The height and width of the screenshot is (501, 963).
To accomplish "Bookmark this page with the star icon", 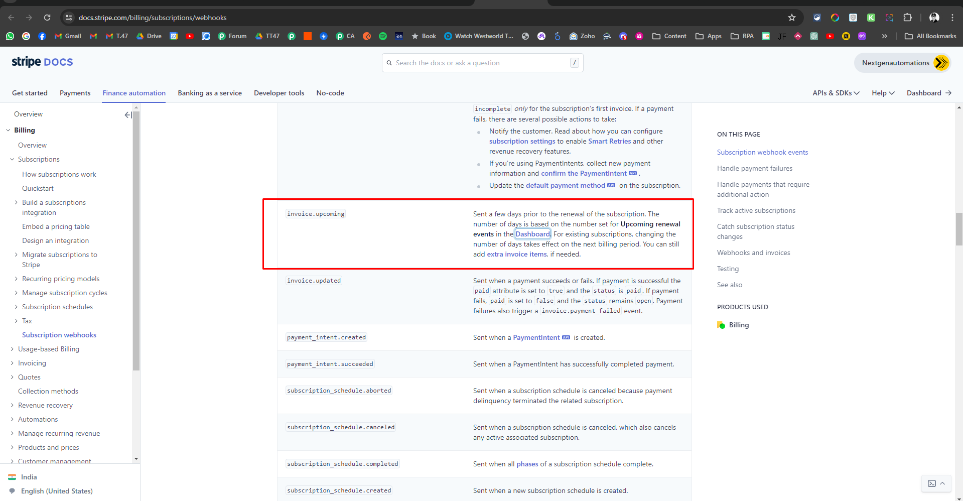I will (792, 18).
